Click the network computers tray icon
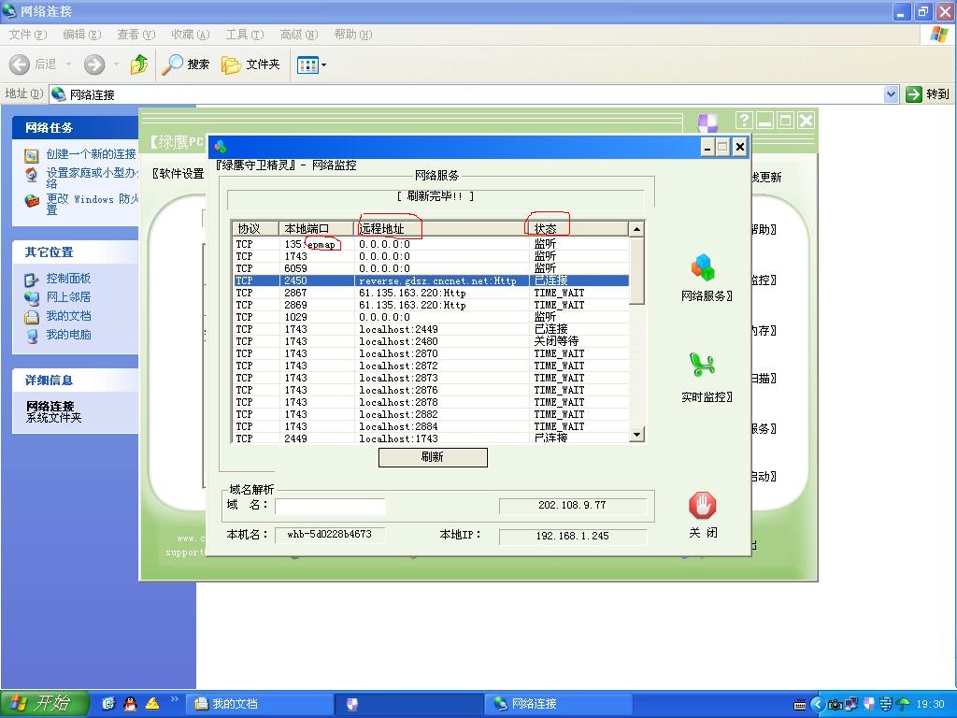 click(850, 705)
